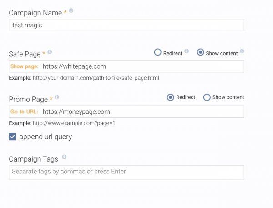Select the Redirect radio button for Promo Page
This screenshot has width=273, height=208.
pyautogui.click(x=171, y=97)
